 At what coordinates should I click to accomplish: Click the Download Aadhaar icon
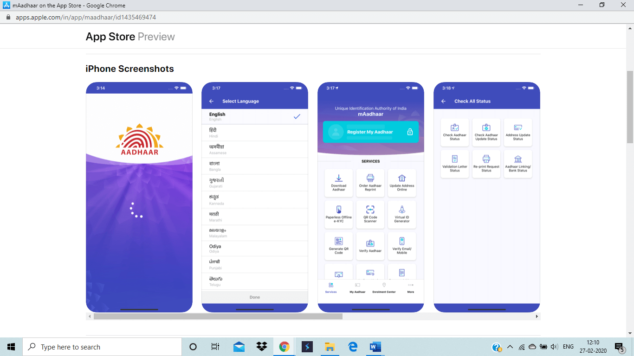coord(339,178)
